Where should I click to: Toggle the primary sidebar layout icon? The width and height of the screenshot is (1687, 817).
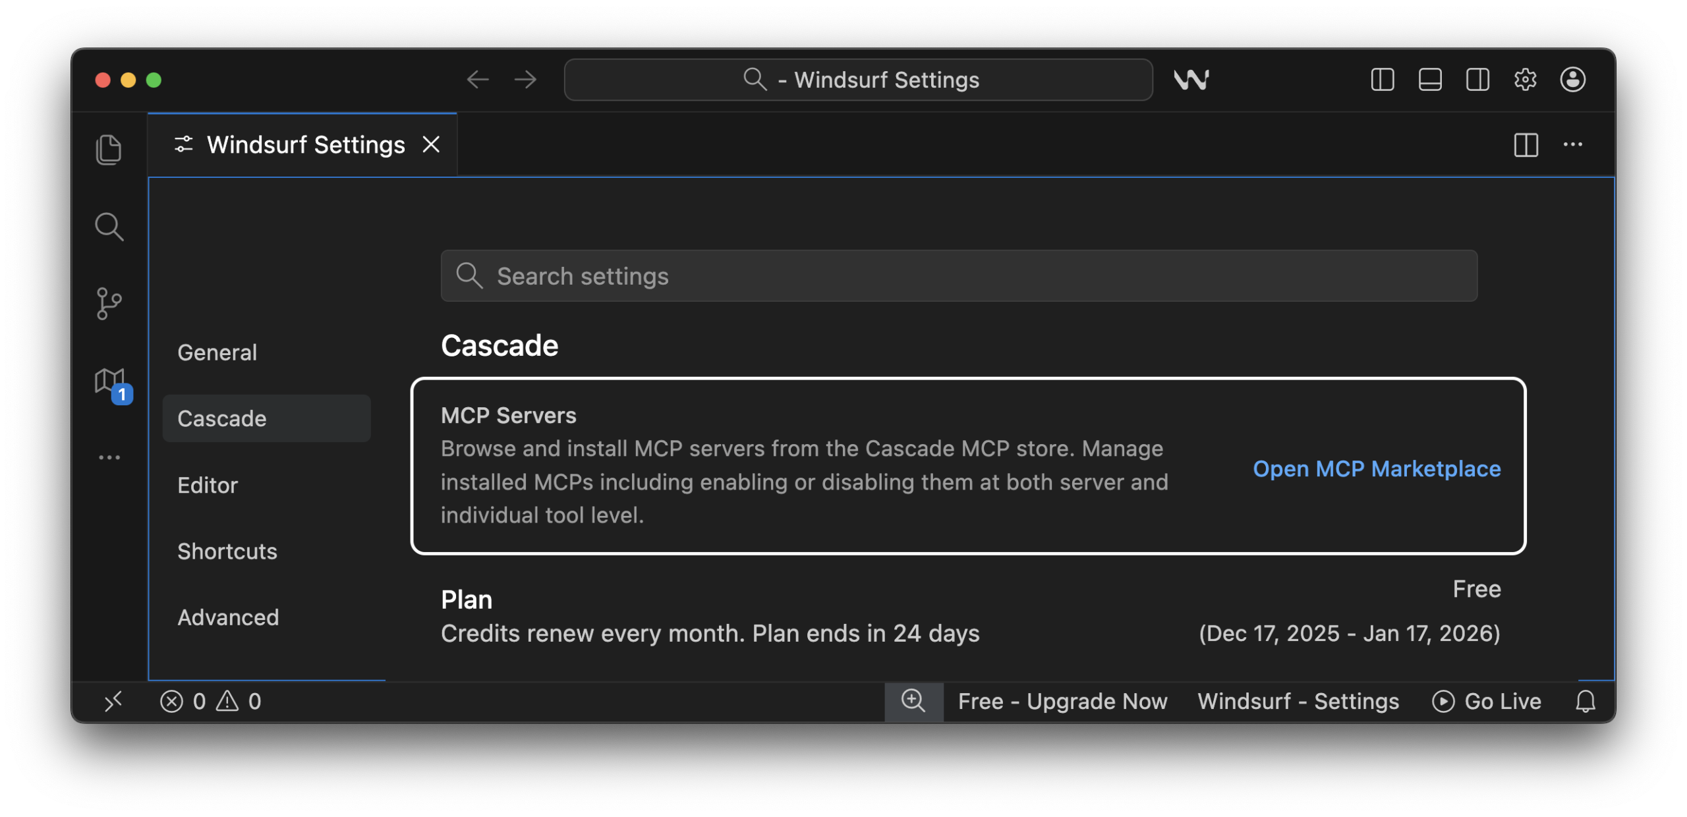[1382, 79]
